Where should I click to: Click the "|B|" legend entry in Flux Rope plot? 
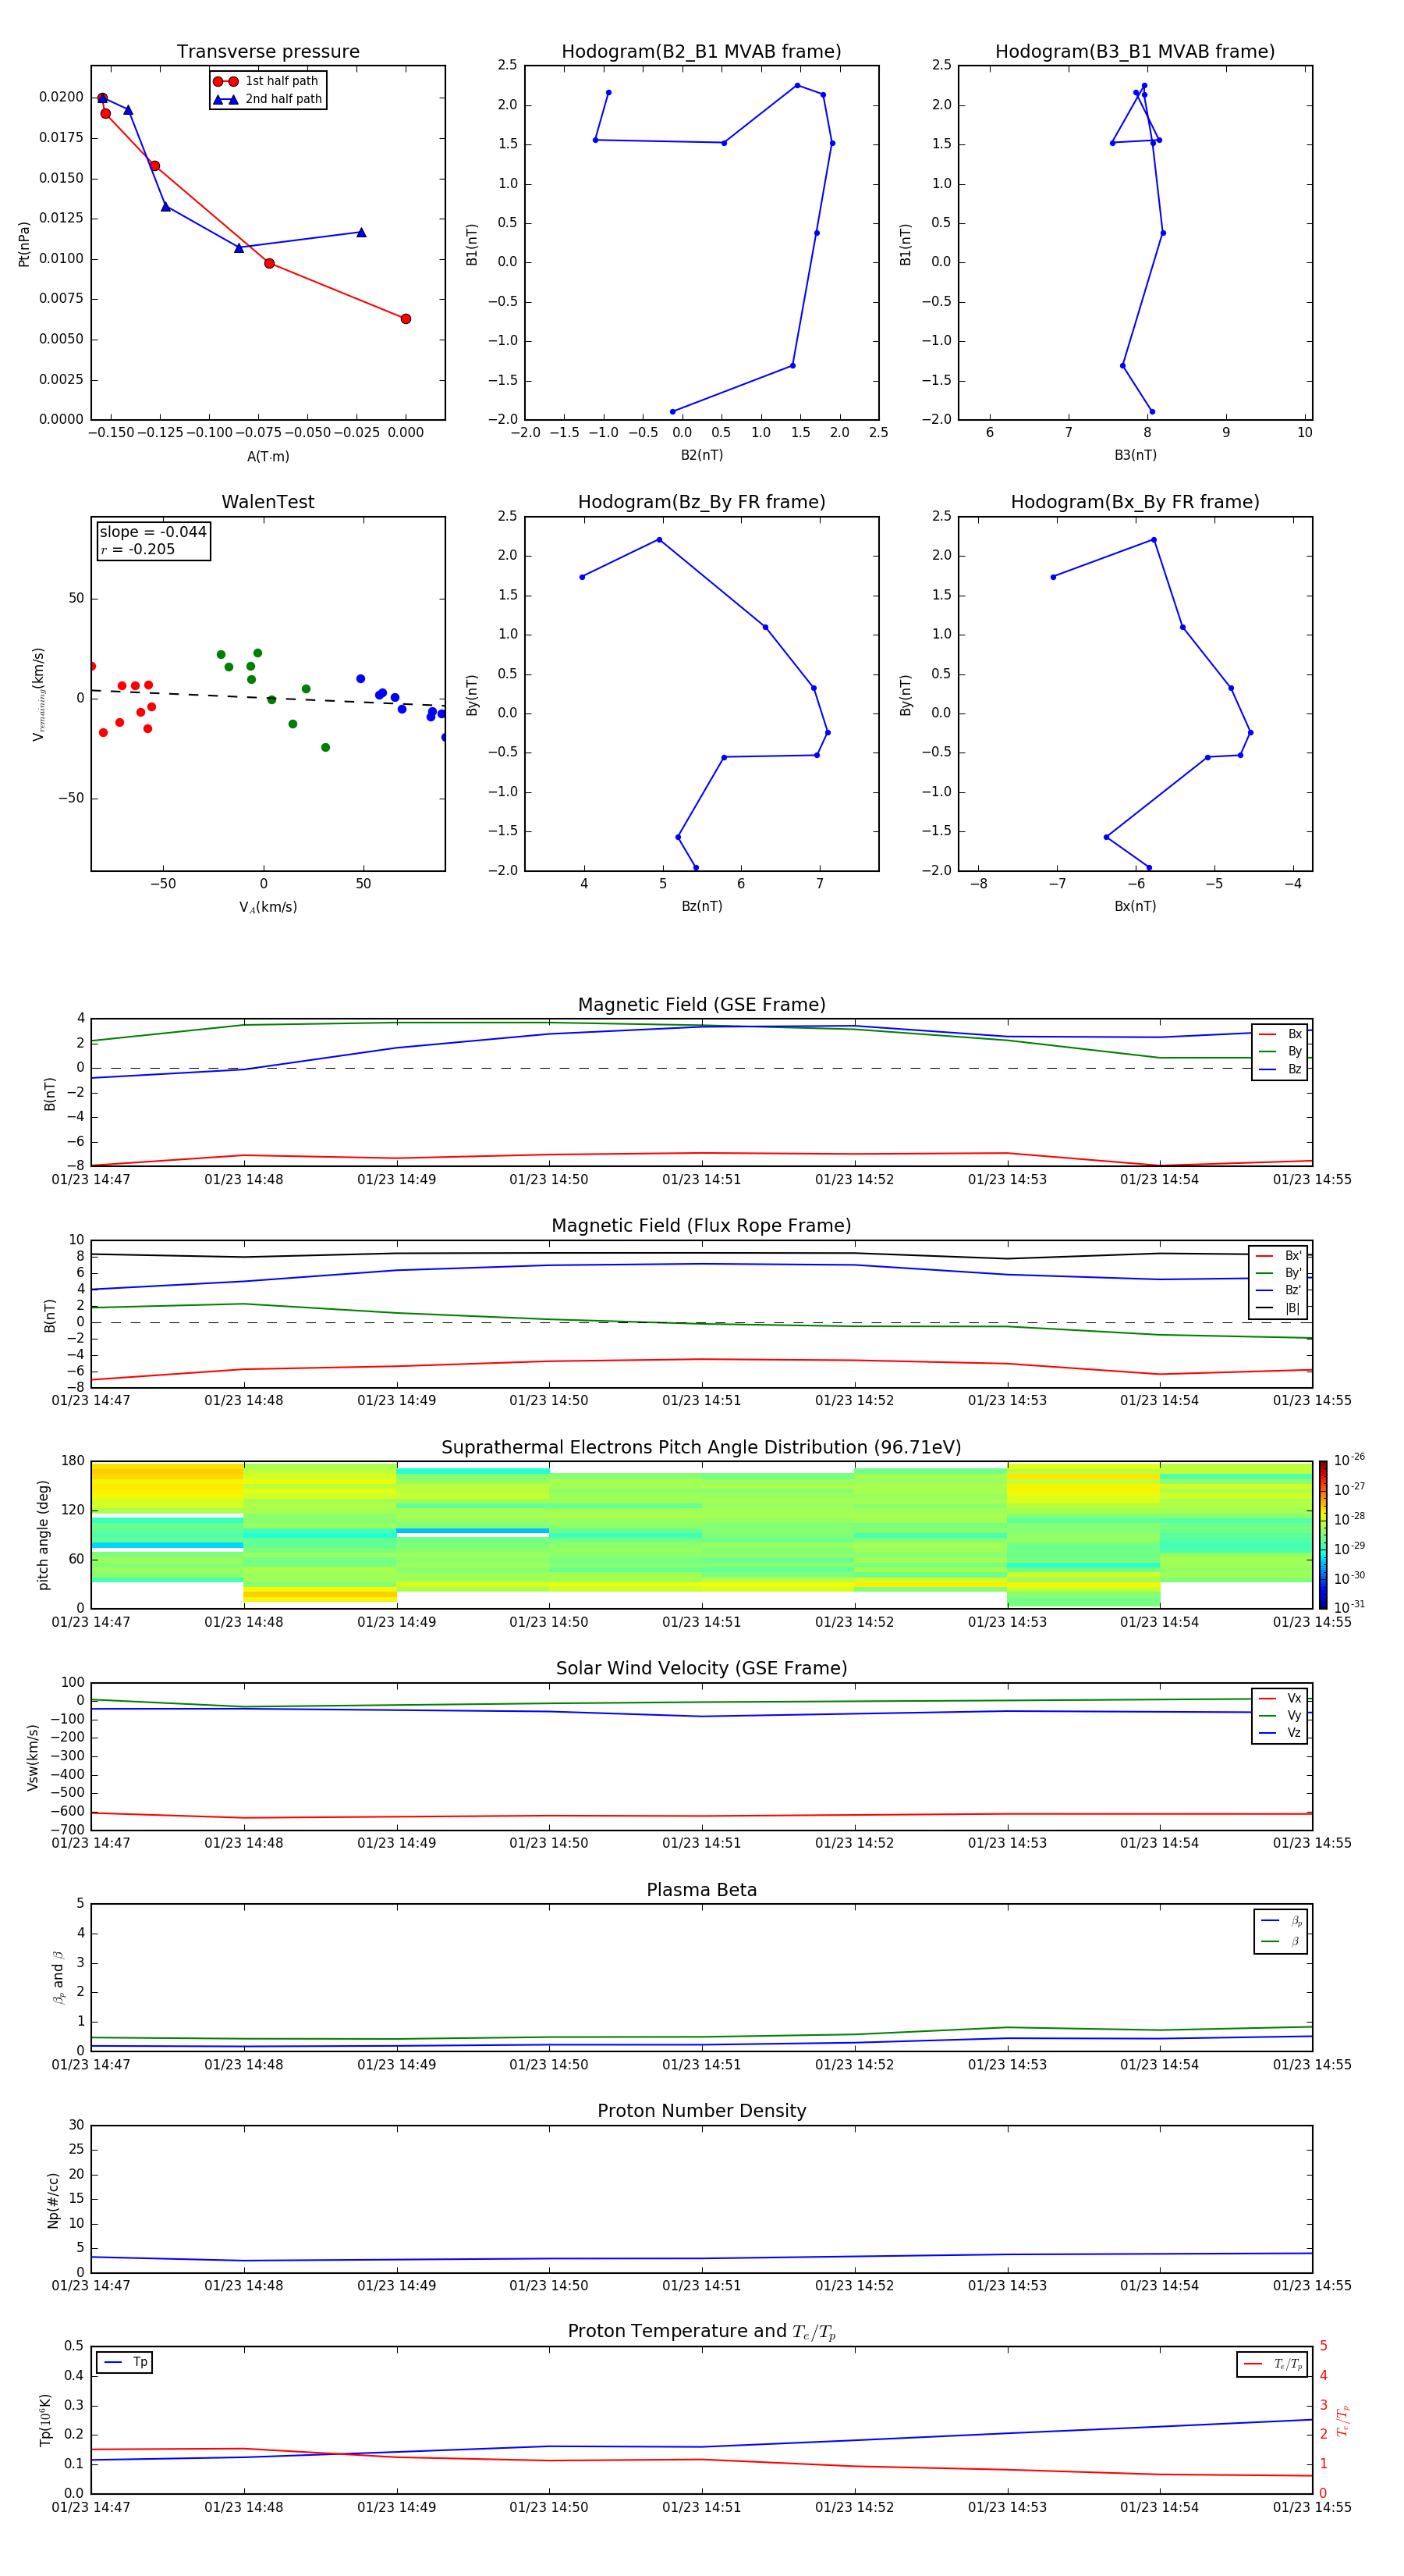coord(1278,1308)
